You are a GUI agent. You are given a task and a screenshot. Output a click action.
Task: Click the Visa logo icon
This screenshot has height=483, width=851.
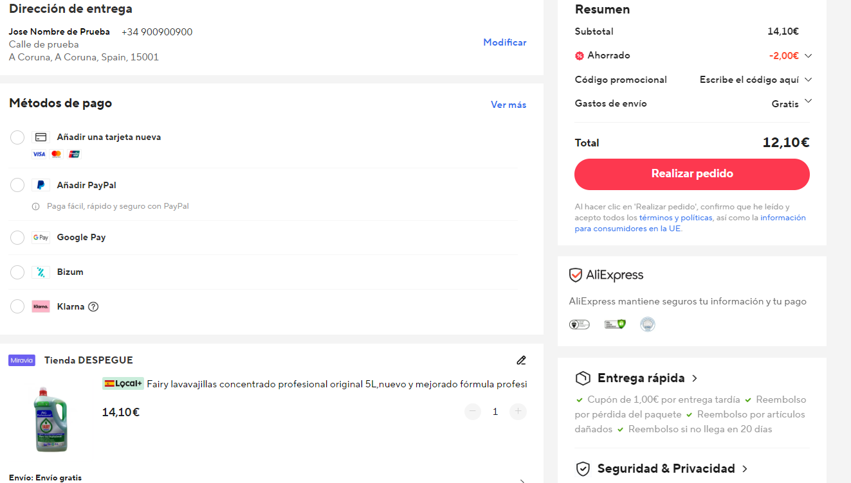point(39,154)
